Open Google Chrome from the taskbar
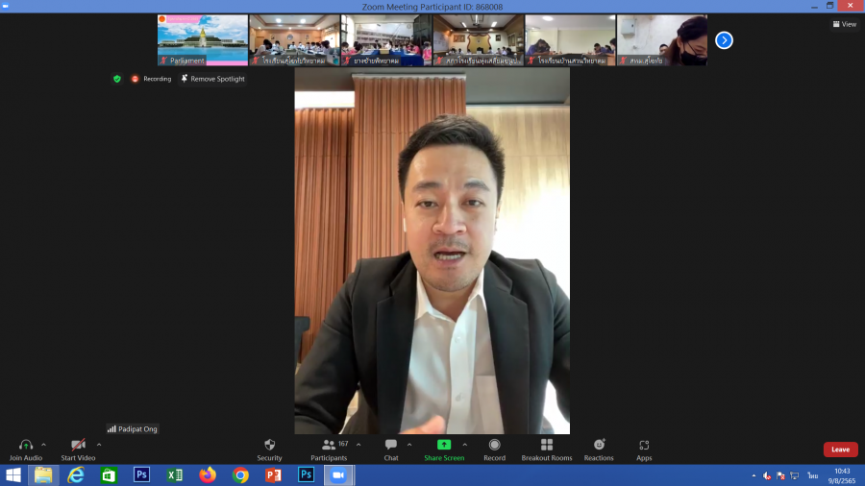Image resolution: width=865 pixels, height=486 pixels. 240,474
